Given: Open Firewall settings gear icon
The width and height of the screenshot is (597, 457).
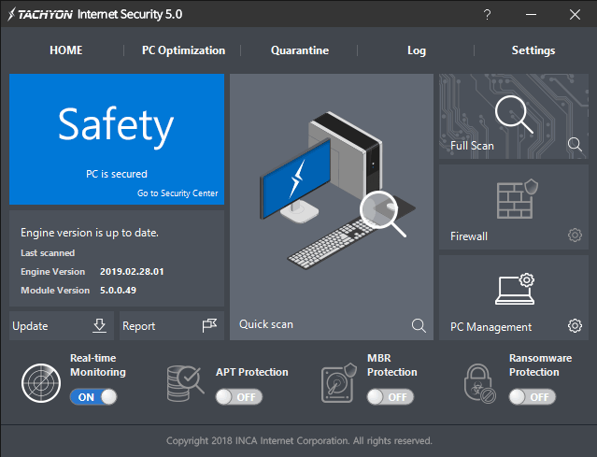Looking at the screenshot, I should coord(575,235).
